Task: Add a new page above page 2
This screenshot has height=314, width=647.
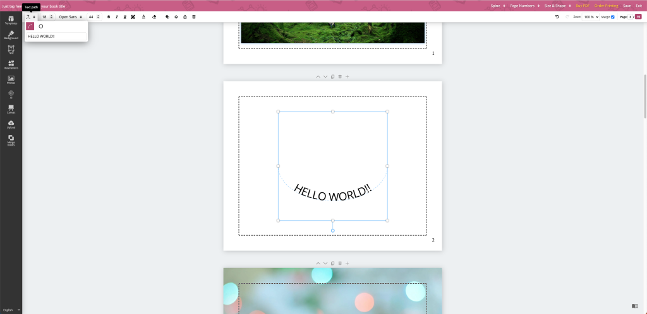Action: [x=347, y=77]
